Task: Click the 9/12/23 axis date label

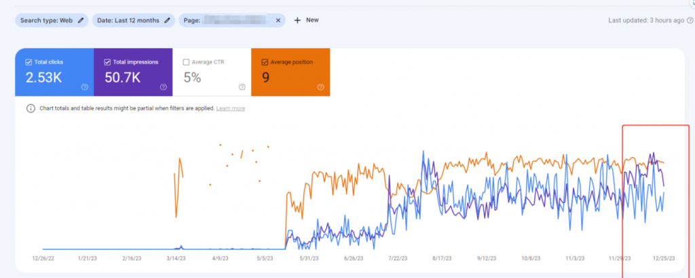Action: coord(487,258)
